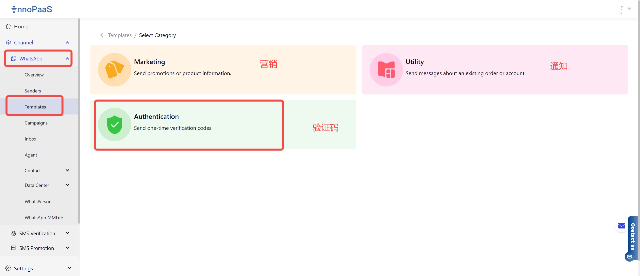Open Campaigns in the WhatsApp menu
Viewport: 640px width, 276px height.
[36, 123]
